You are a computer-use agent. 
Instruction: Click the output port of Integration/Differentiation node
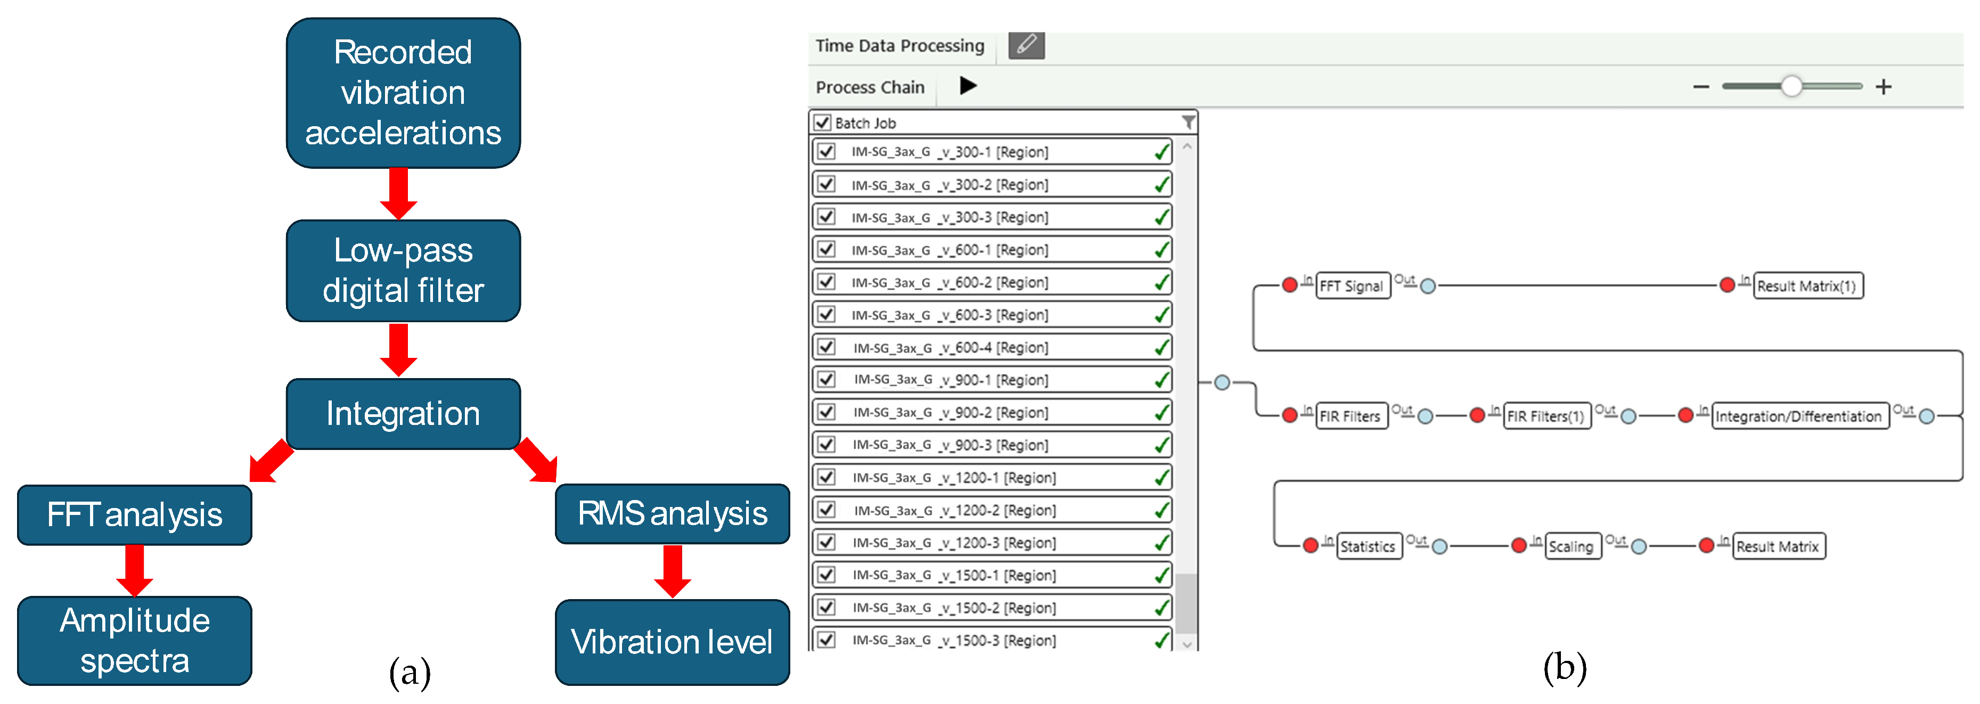[x=1927, y=416]
